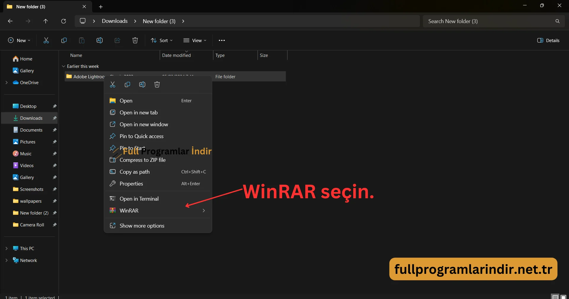
Task: Click the Name column header
Action: tap(76, 55)
